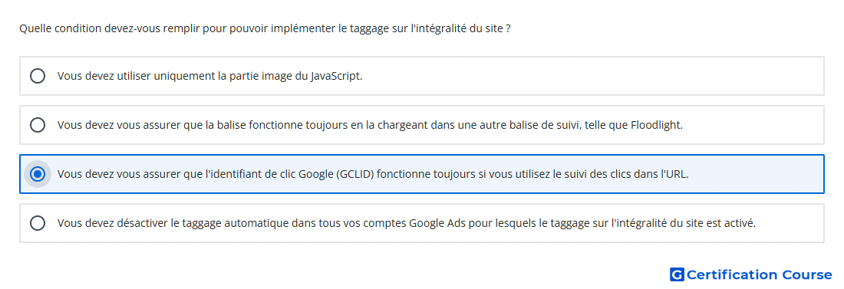This screenshot has width=844, height=289.
Task: Open the Certification Course link
Action: (751, 274)
